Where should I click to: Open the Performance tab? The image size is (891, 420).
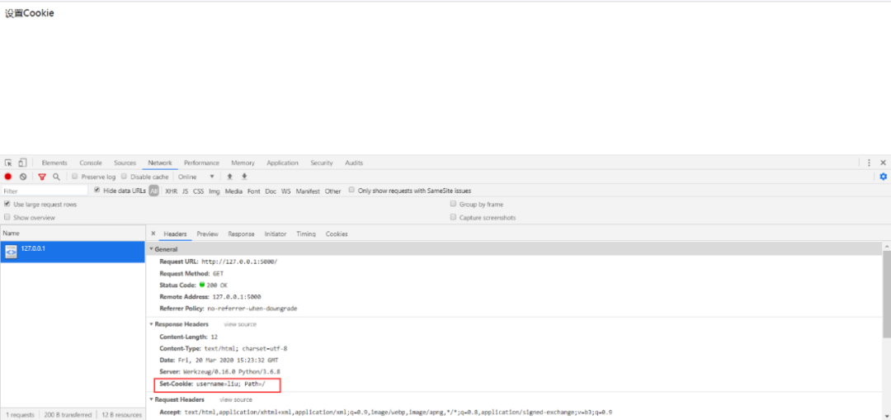202,163
